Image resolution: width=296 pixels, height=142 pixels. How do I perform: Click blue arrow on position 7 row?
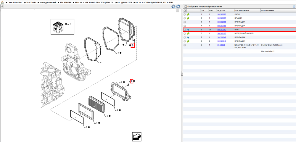pyautogui.click(x=188, y=37)
